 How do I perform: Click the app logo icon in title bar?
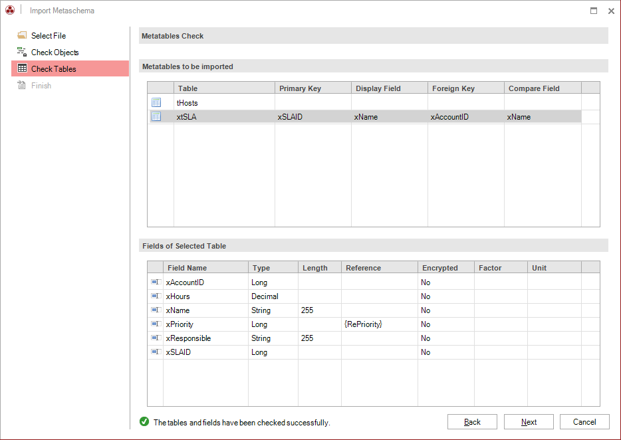point(10,10)
